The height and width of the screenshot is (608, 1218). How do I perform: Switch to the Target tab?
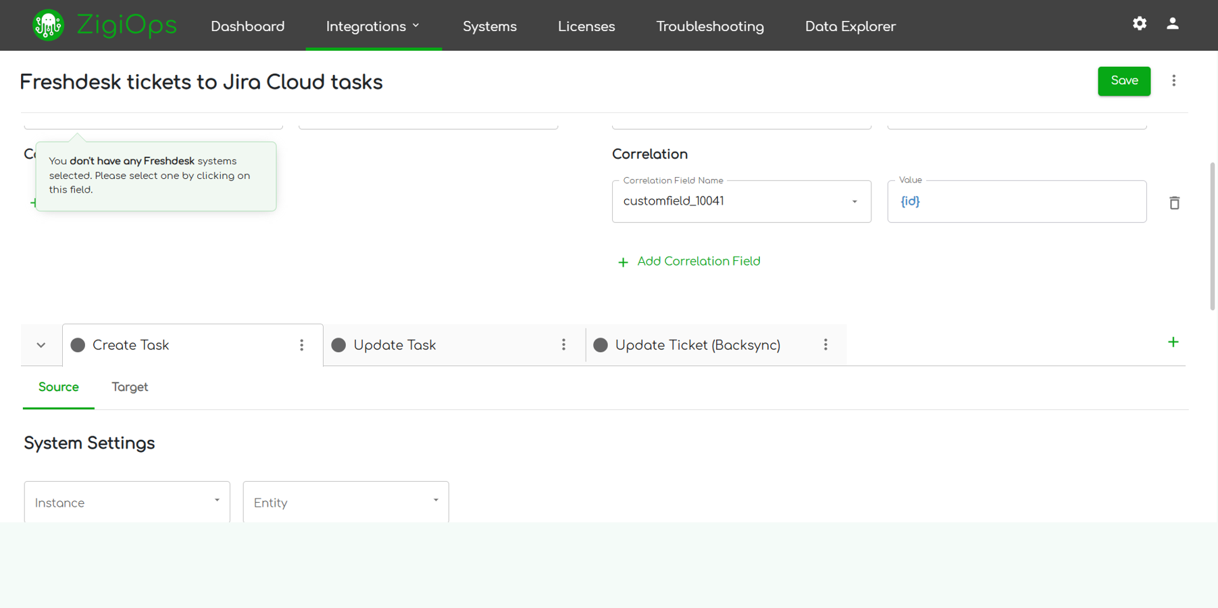pos(130,387)
